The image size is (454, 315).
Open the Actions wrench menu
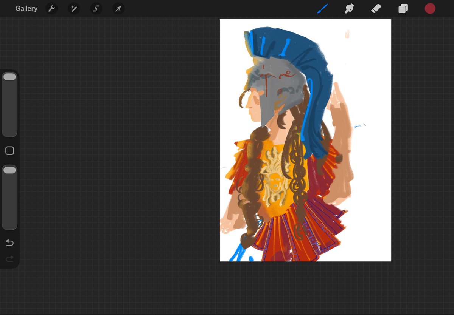pos(51,9)
